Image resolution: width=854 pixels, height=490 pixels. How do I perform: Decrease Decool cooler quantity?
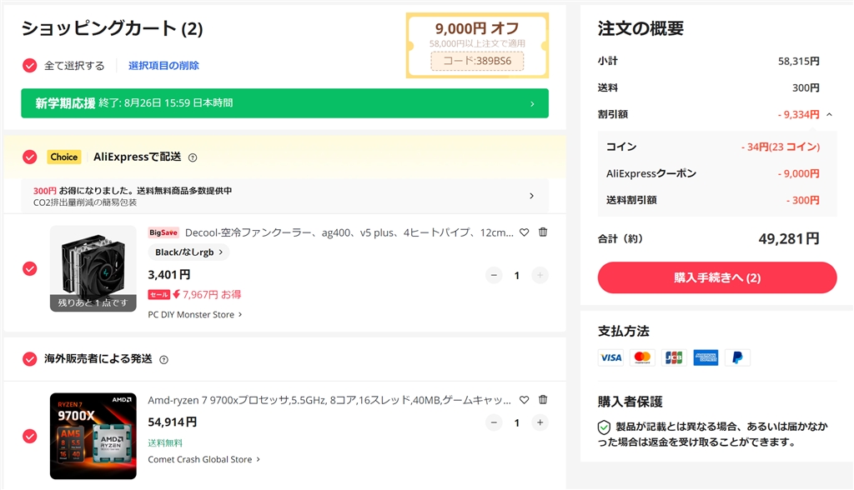pyautogui.click(x=494, y=275)
